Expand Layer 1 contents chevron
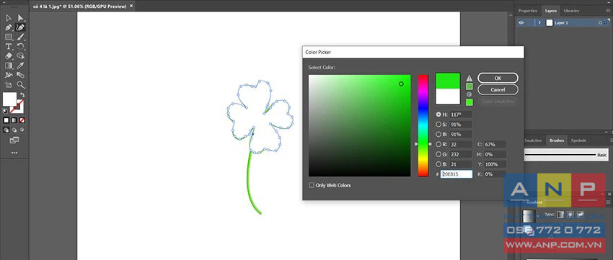613x260 pixels. pos(539,22)
